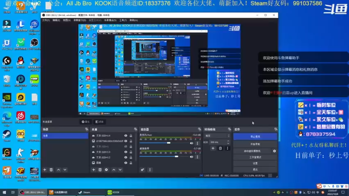The height and width of the screenshot is (196, 349).
Task: Exit OBS via Controls panel button
Action: pyautogui.click(x=255, y=169)
